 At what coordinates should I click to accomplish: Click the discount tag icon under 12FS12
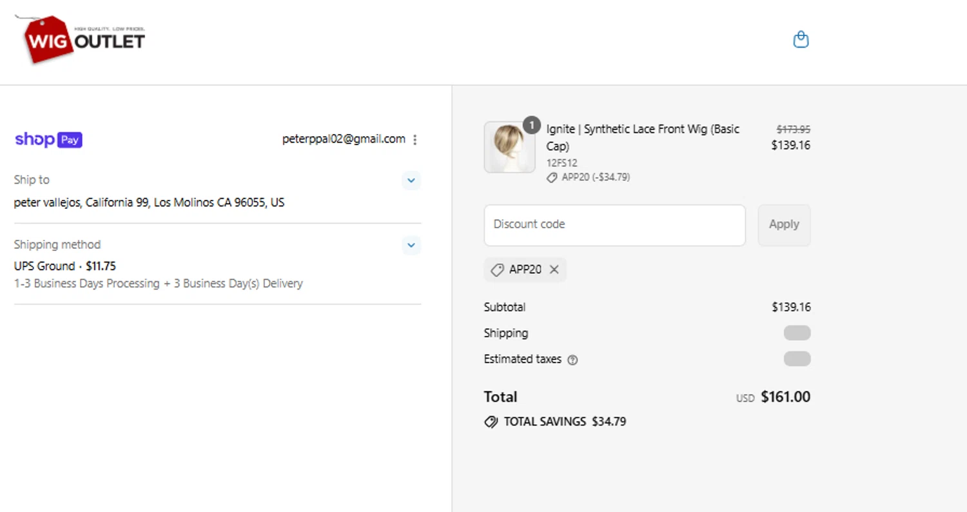552,177
